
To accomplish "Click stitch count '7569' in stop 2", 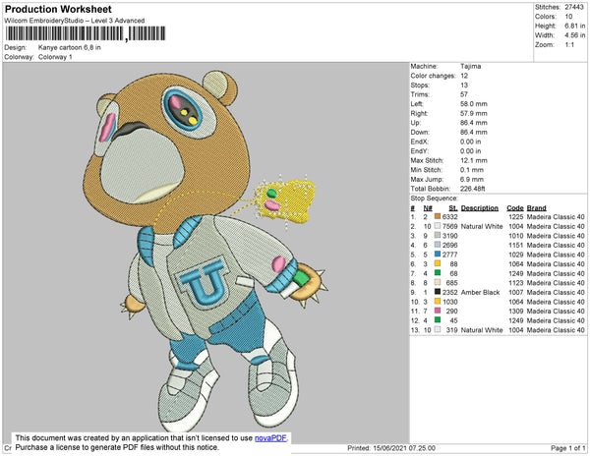I will (x=450, y=226).
